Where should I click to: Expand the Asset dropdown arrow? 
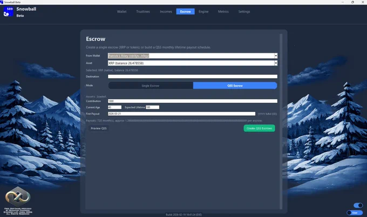[x=276, y=63]
